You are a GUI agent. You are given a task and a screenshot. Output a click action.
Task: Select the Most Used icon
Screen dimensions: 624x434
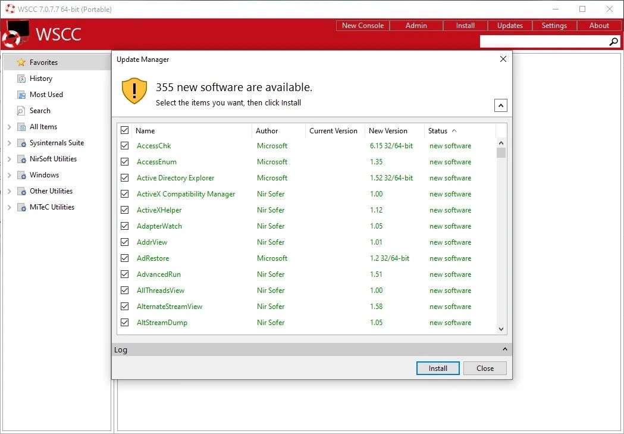(x=21, y=95)
